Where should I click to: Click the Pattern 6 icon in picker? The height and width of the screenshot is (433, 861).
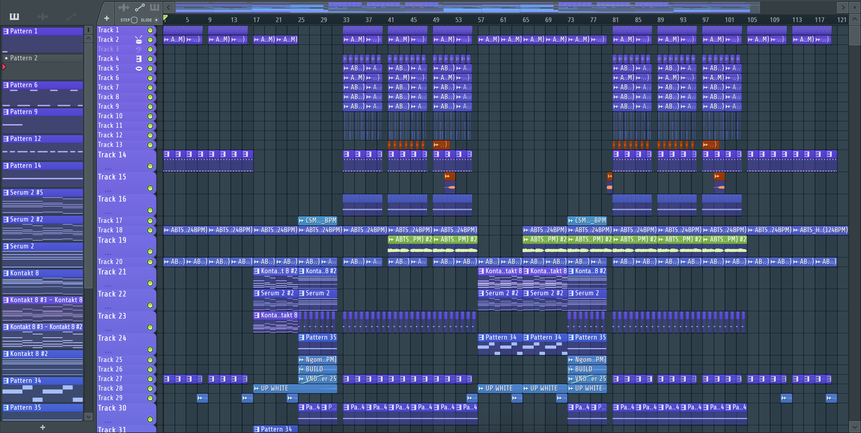[6, 85]
